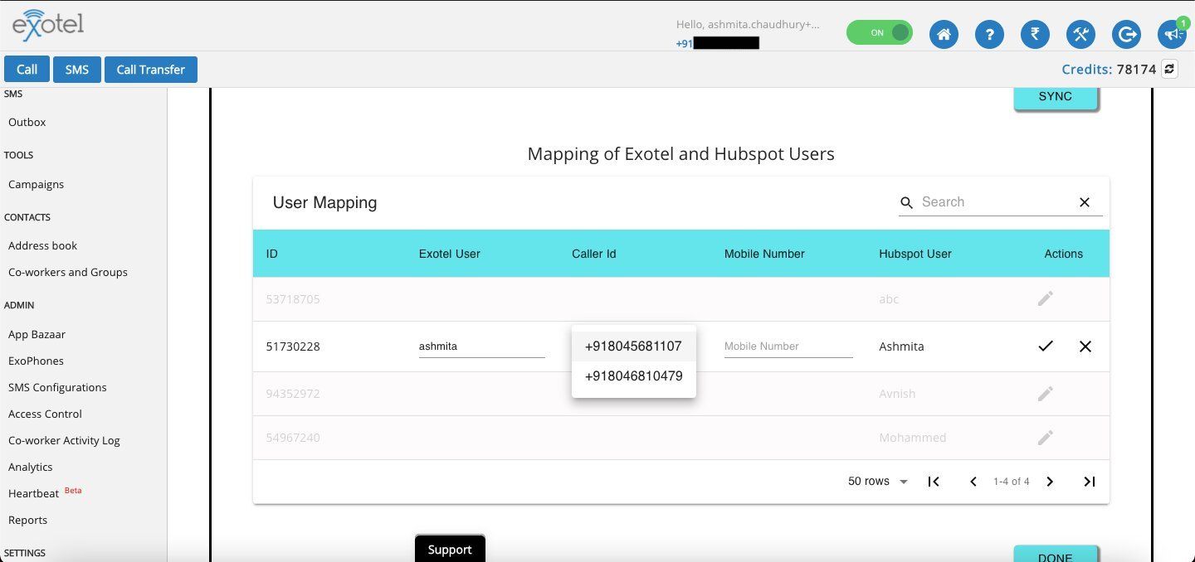
Task: Click the Exotel User field ashmita
Action: (x=481, y=346)
